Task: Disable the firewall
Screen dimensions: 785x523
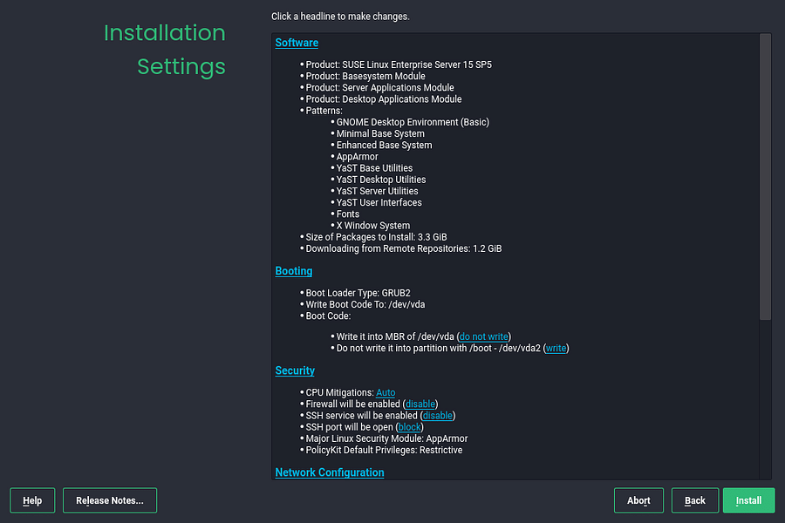Action: pyautogui.click(x=420, y=404)
